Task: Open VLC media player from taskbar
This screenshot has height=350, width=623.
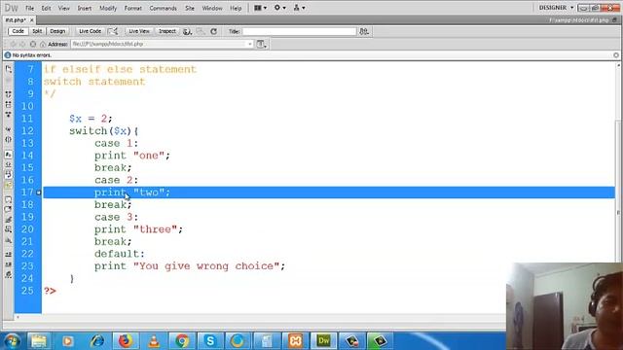Action: (154, 341)
